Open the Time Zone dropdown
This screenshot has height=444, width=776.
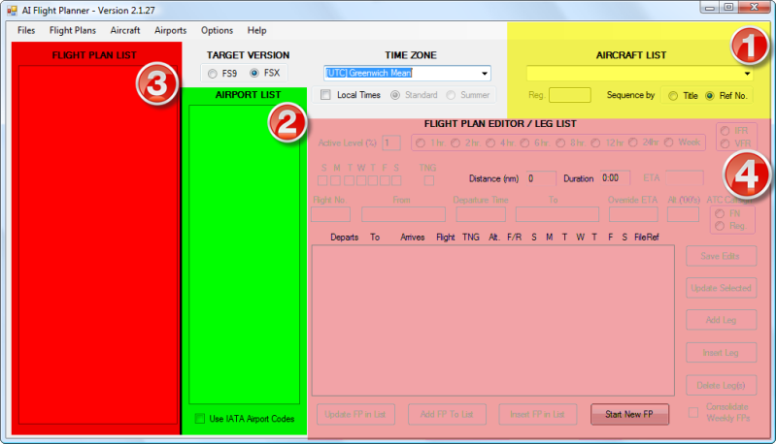[x=484, y=74]
